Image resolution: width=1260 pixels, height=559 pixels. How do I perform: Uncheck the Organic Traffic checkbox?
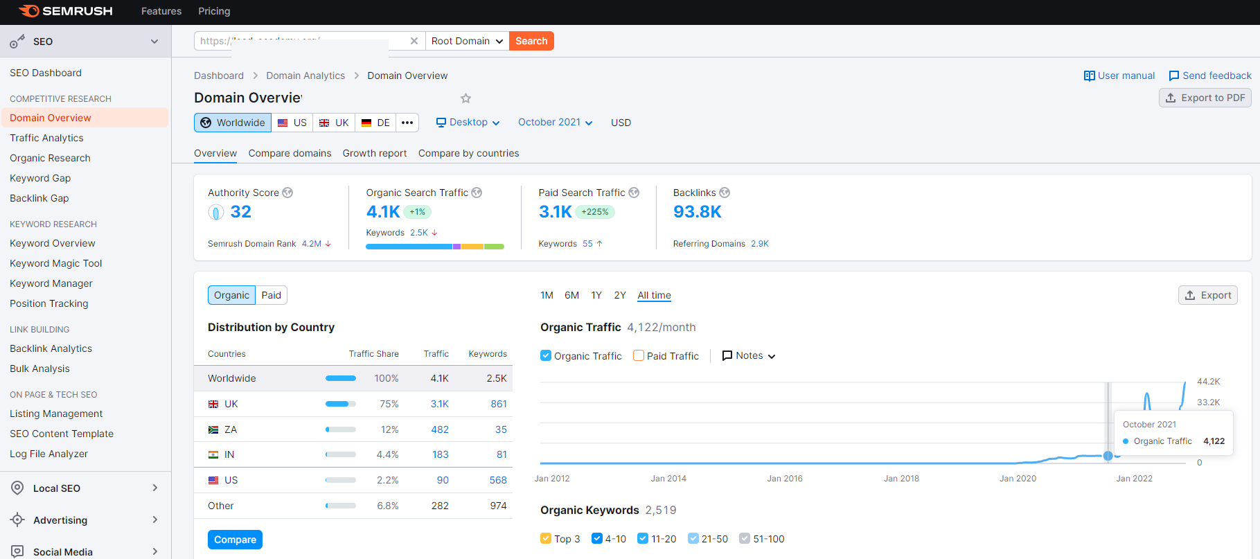tap(546, 355)
